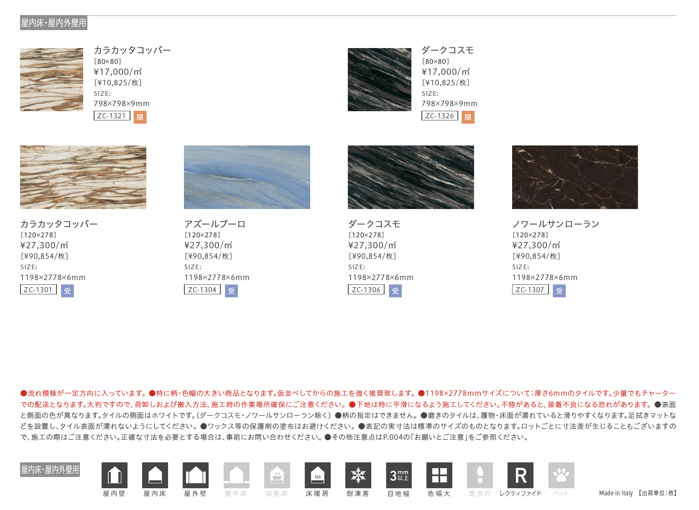Click the greyed-out 浴室床 bathroom floor icon
Viewport: 699px width, 510px height.
277,475
